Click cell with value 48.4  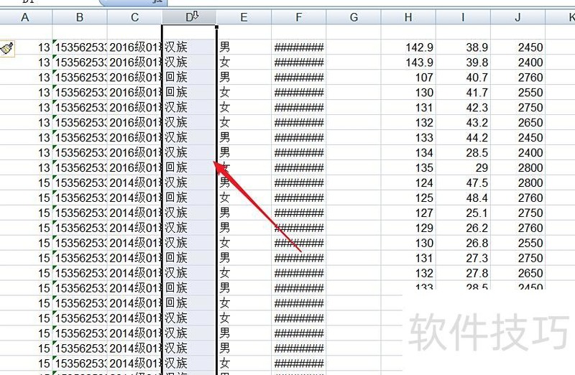463,198
